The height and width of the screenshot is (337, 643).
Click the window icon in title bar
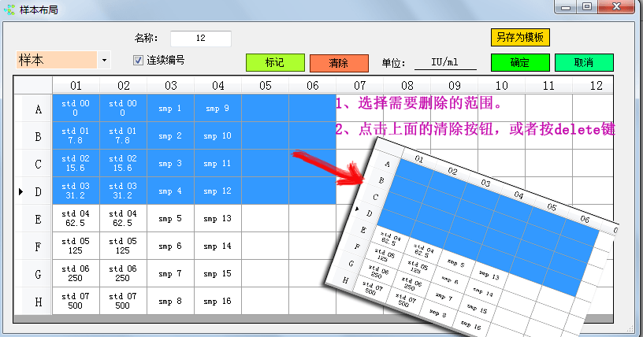(x=9, y=9)
